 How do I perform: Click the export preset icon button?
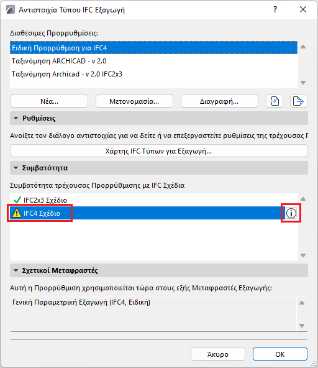pyautogui.click(x=298, y=101)
